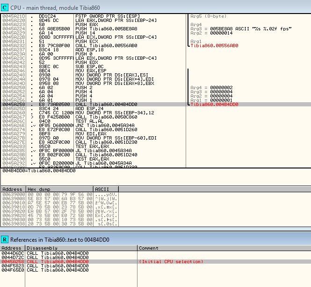Click the Address header above the hex dump

click(x=13, y=189)
